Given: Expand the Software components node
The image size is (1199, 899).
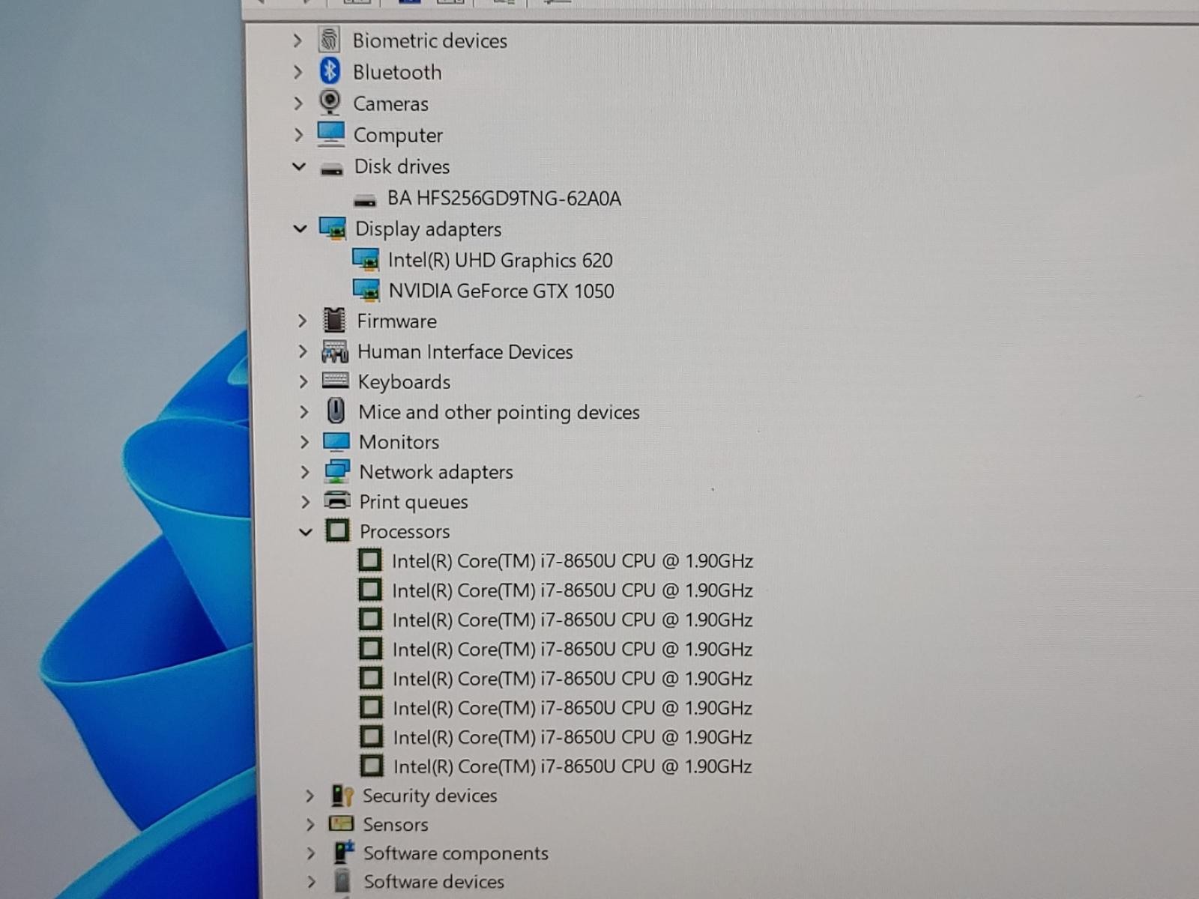Looking at the screenshot, I should pyautogui.click(x=310, y=853).
